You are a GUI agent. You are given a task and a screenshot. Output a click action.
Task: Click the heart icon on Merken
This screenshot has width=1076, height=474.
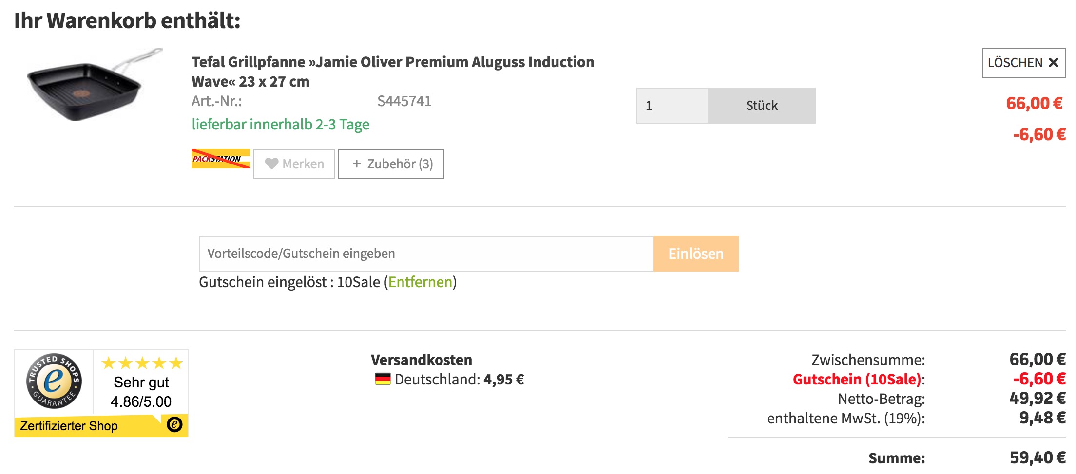(271, 164)
